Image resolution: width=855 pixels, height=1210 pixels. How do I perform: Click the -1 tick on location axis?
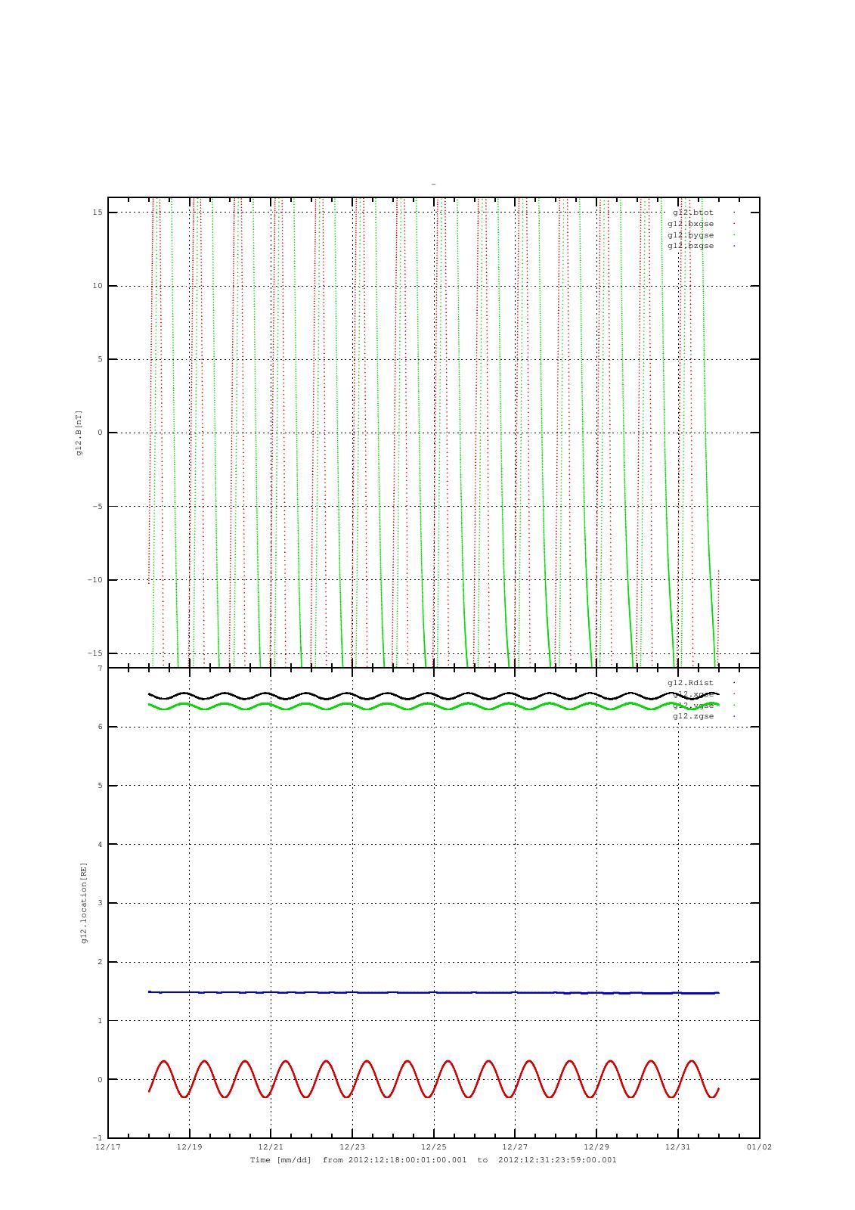point(98,1138)
